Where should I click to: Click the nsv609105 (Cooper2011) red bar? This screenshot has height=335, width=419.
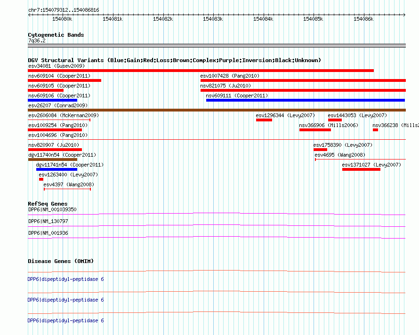coord(45,90)
